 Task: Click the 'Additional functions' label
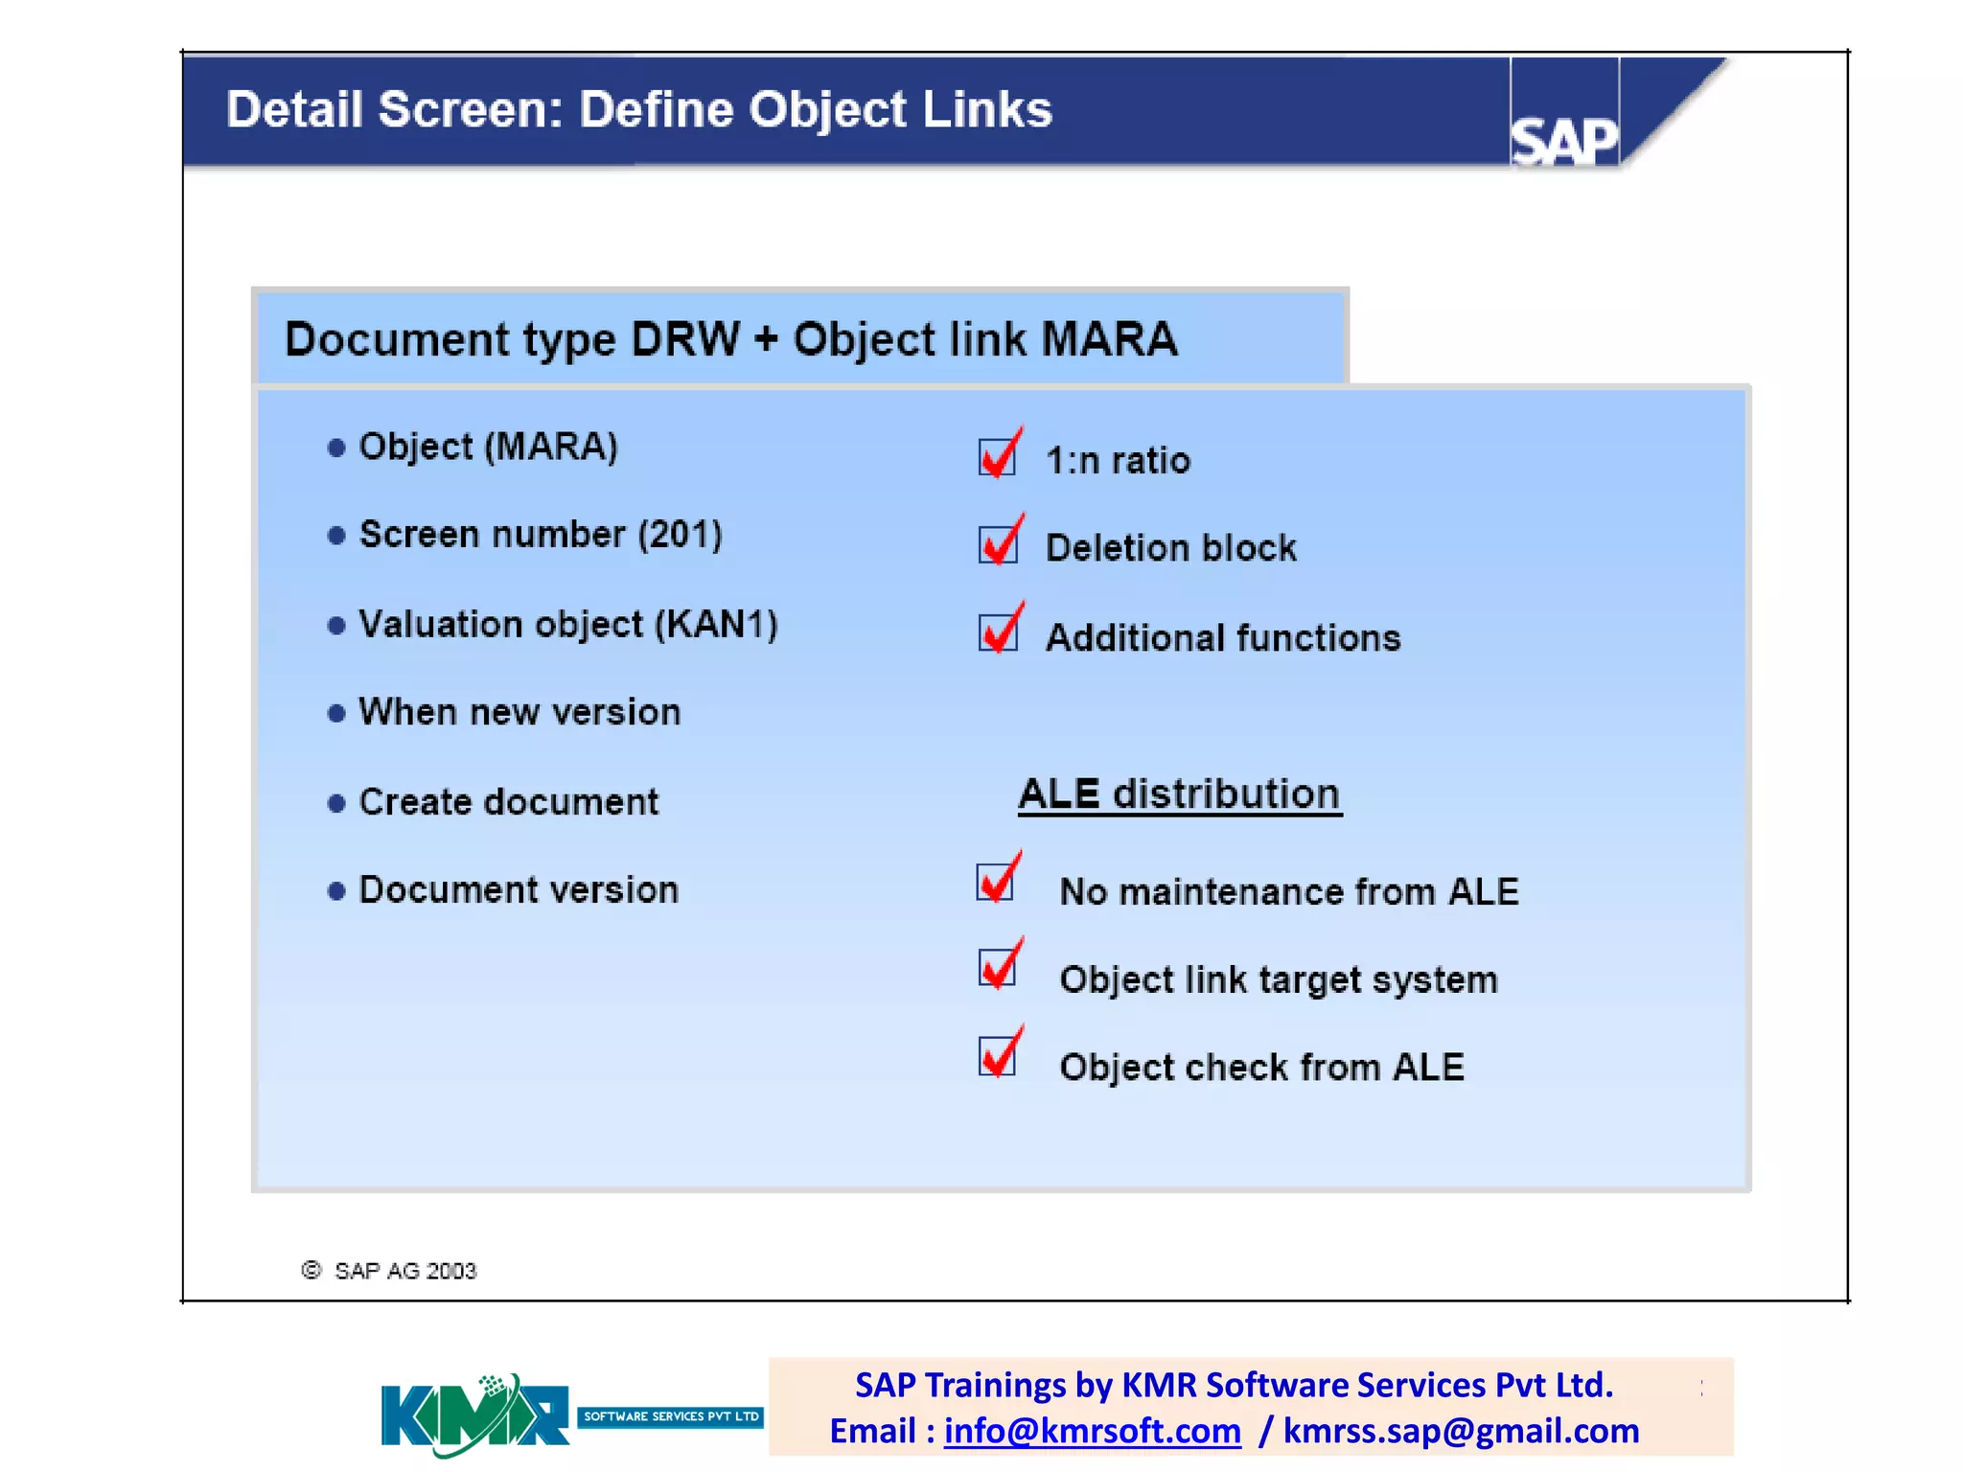(x=1222, y=638)
